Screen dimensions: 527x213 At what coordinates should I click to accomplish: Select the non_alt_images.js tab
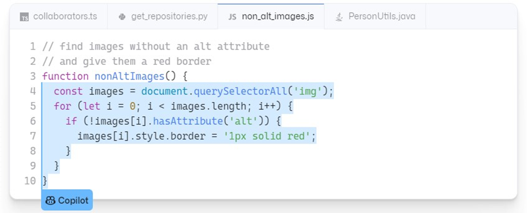pos(271,16)
